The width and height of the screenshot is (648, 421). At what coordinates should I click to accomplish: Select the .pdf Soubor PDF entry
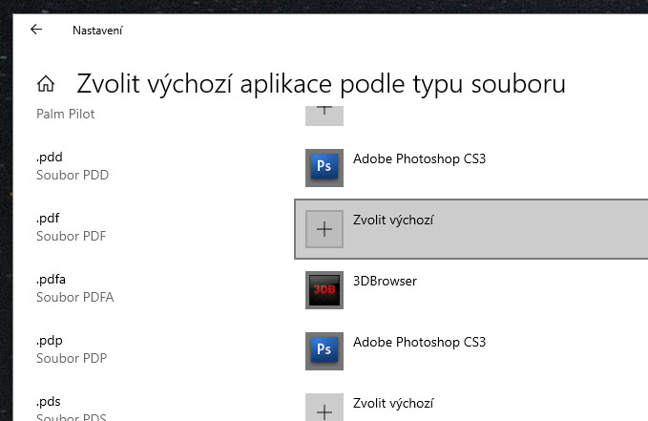tap(72, 227)
